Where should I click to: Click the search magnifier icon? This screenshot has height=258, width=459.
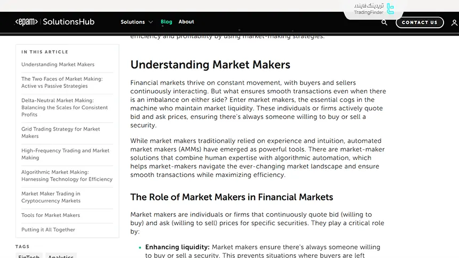tap(384, 22)
